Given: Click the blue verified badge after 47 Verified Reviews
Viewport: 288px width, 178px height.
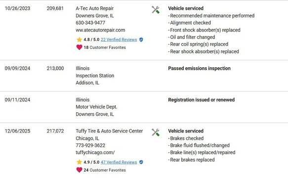Looking at the screenshot, I should click(x=141, y=162).
